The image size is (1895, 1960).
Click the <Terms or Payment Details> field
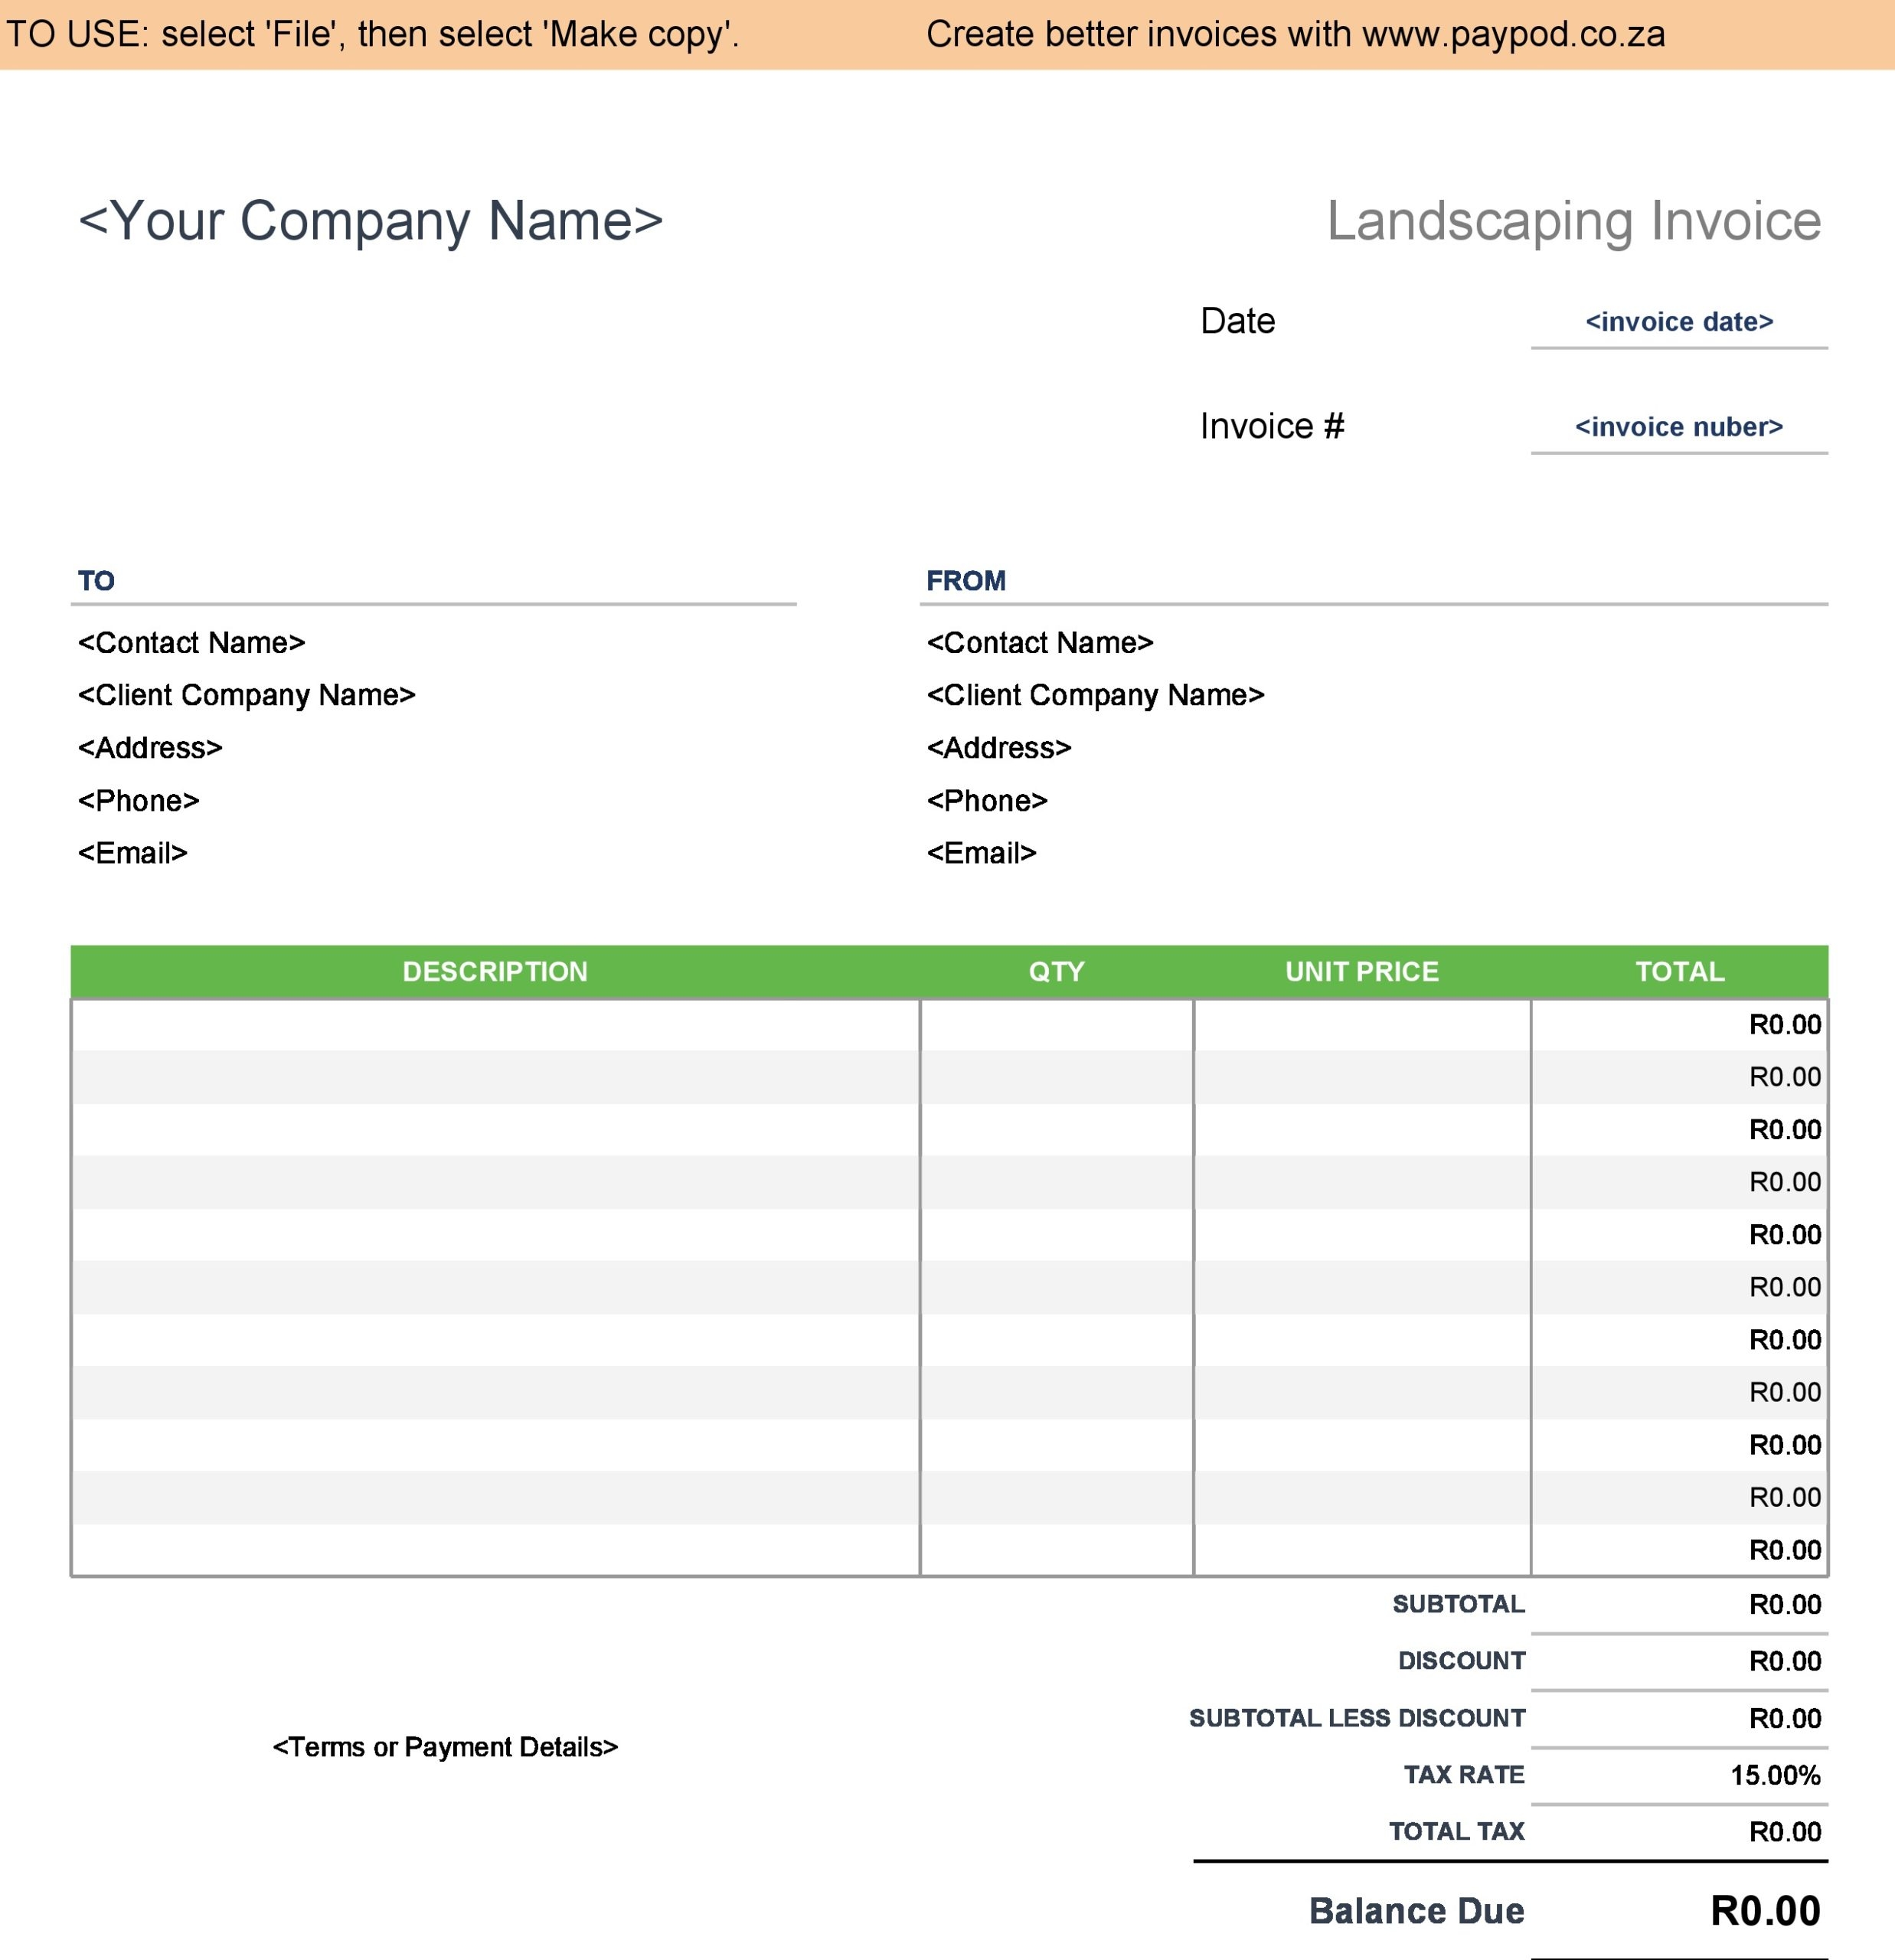click(x=445, y=1747)
